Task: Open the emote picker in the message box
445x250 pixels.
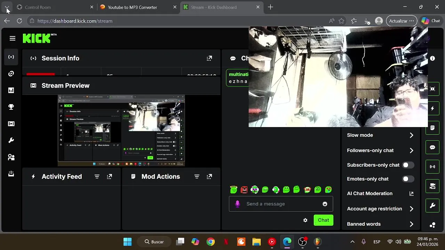Action: [325, 204]
